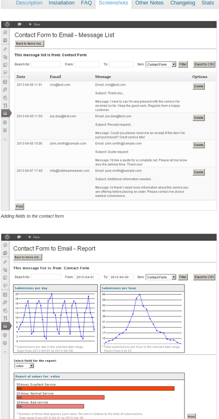Click Export to CSV in Report
Screen dimensions: 219x419
pyautogui.click(x=204, y=277)
